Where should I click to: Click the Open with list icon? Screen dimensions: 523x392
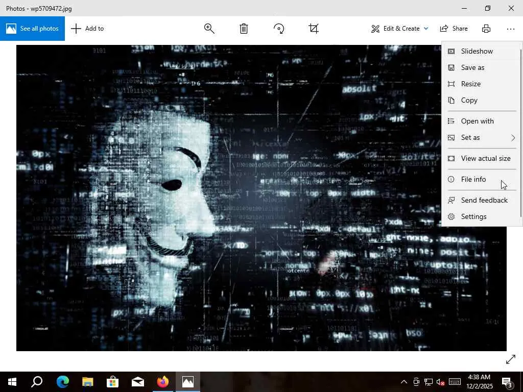pyautogui.click(x=451, y=121)
